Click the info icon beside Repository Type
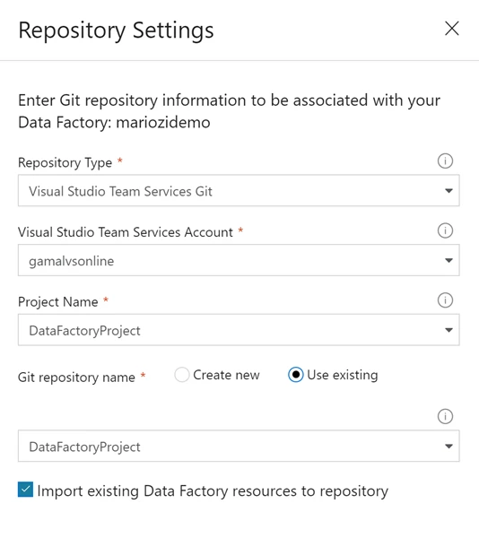 [445, 161]
